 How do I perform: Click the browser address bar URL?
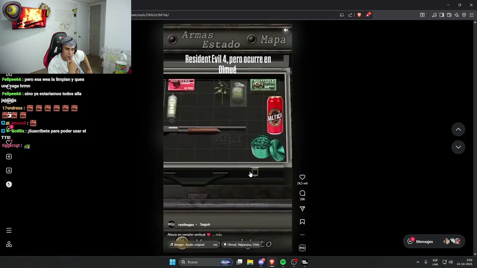pos(150,15)
